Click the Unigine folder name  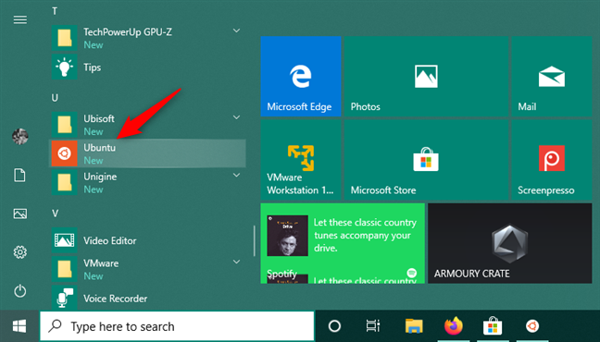click(x=100, y=177)
